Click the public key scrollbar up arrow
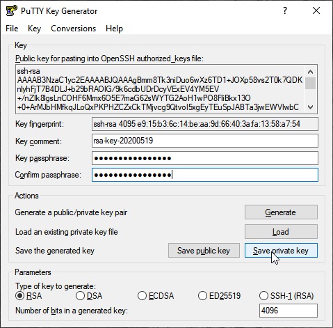Screen dimensions: 333x328 (310, 72)
